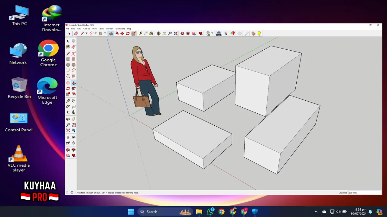This screenshot has width=387, height=217.
Task: Choose the Zoom magnifier in top toolbar
Action: click(x=170, y=33)
